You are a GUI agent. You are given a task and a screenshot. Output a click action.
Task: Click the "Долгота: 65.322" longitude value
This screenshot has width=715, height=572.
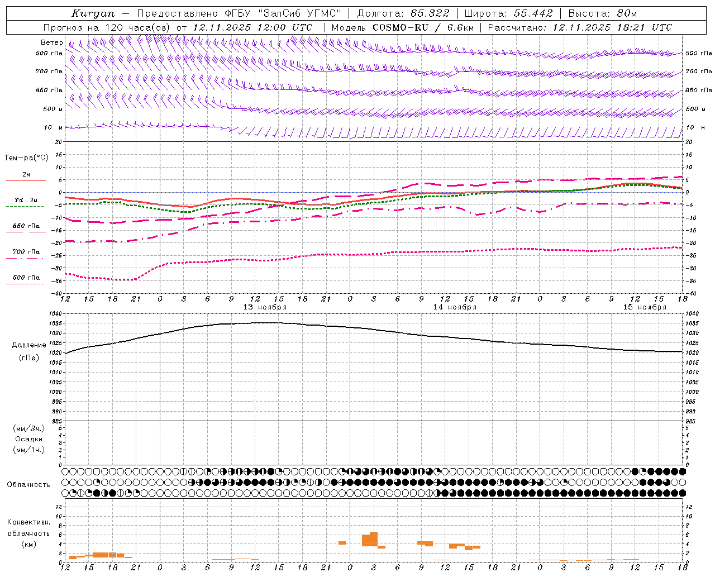[403, 13]
